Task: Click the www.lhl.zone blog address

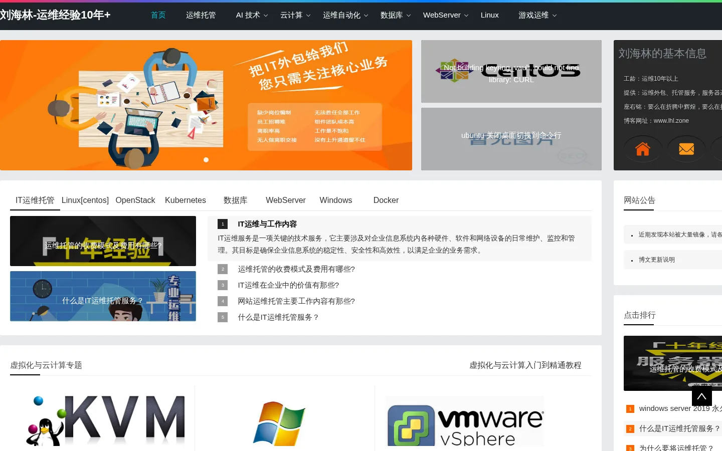Action: pos(671,121)
